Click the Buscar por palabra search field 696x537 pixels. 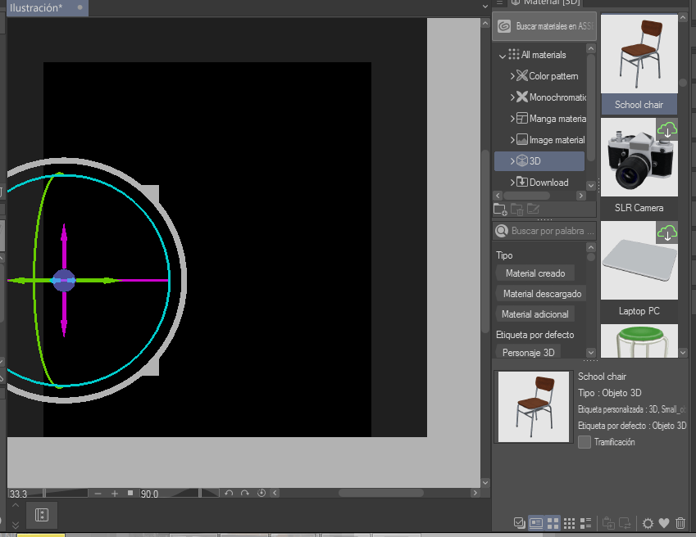pos(551,231)
